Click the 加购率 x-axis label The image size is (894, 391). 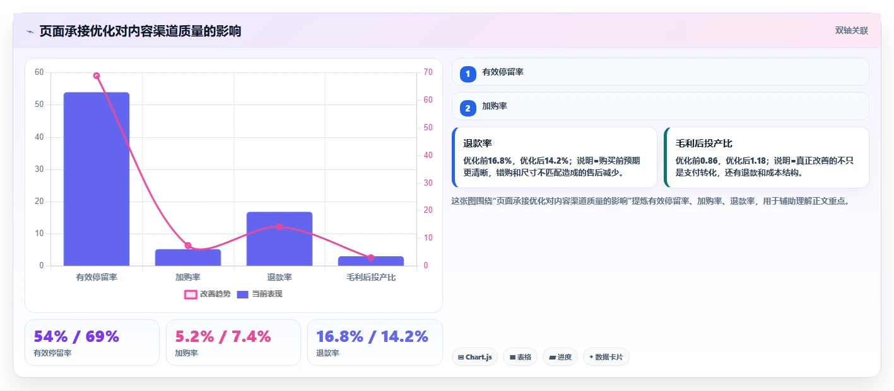click(188, 277)
